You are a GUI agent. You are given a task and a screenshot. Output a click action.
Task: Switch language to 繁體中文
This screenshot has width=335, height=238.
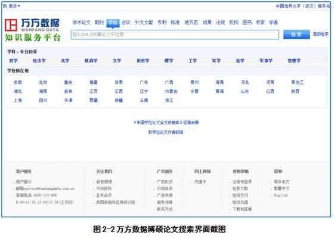point(281,189)
